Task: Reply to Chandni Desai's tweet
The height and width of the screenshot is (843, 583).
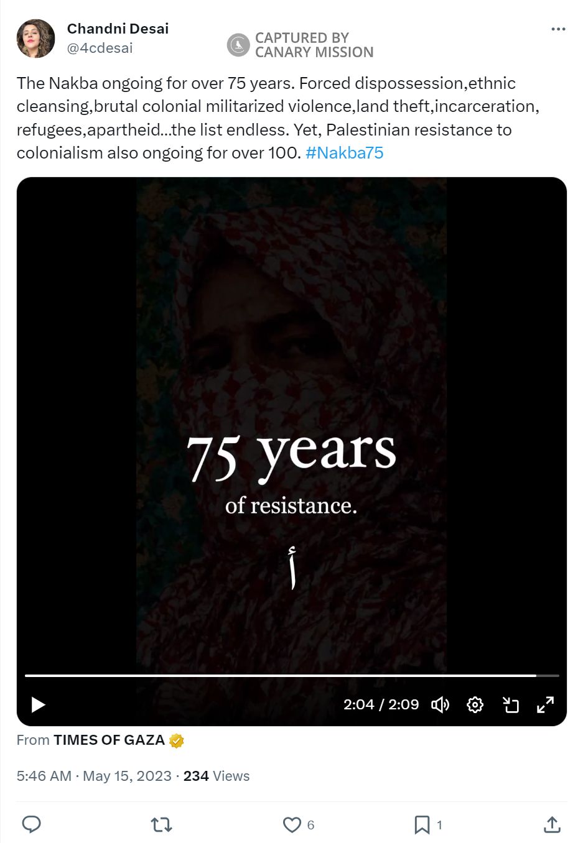Action: click(30, 825)
